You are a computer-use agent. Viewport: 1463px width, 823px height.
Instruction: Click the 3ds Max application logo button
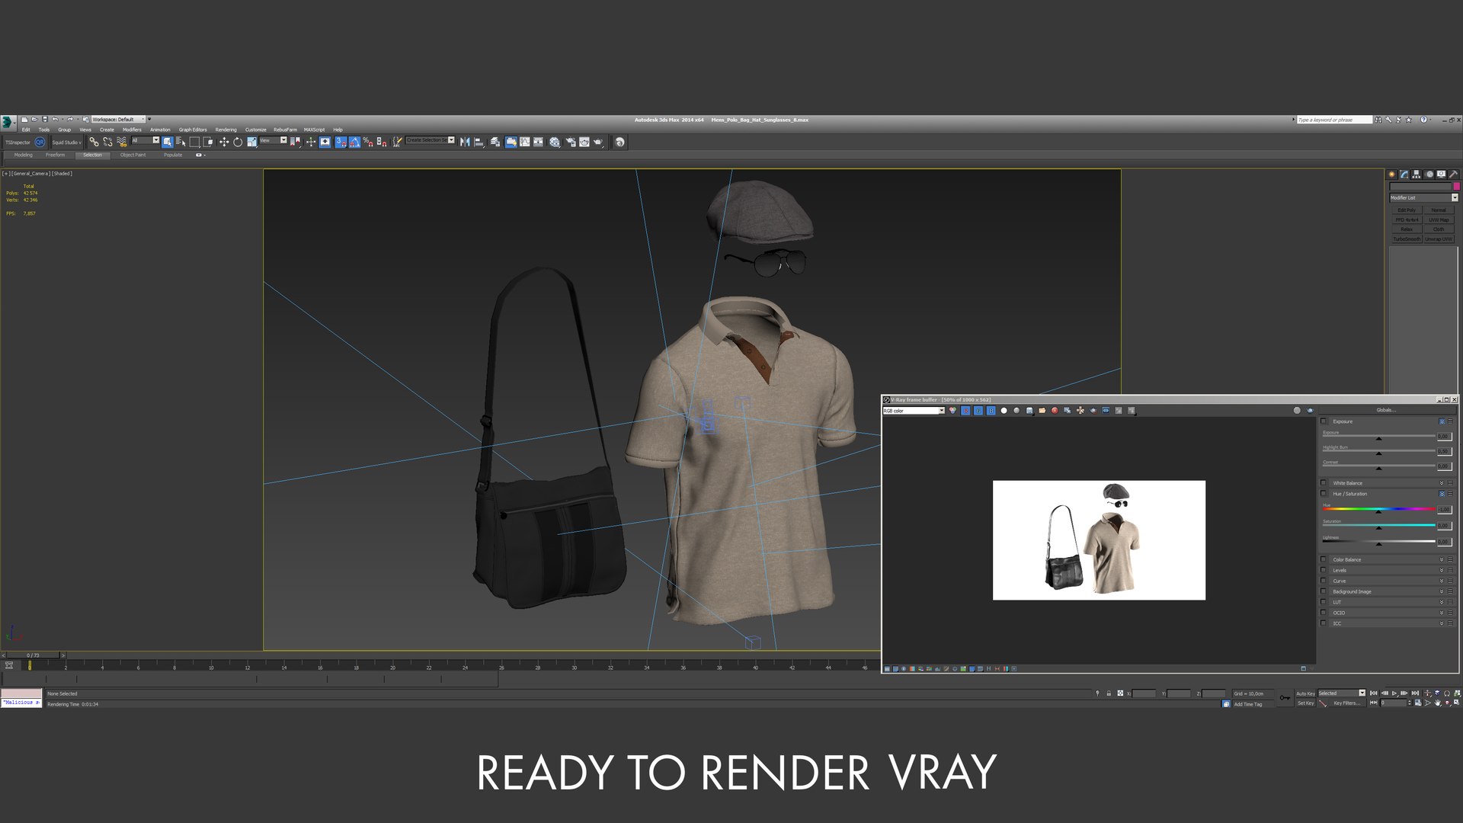[7, 122]
